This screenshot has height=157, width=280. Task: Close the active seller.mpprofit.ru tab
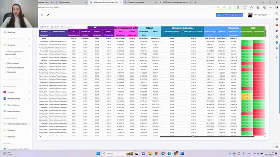click(121, 2)
